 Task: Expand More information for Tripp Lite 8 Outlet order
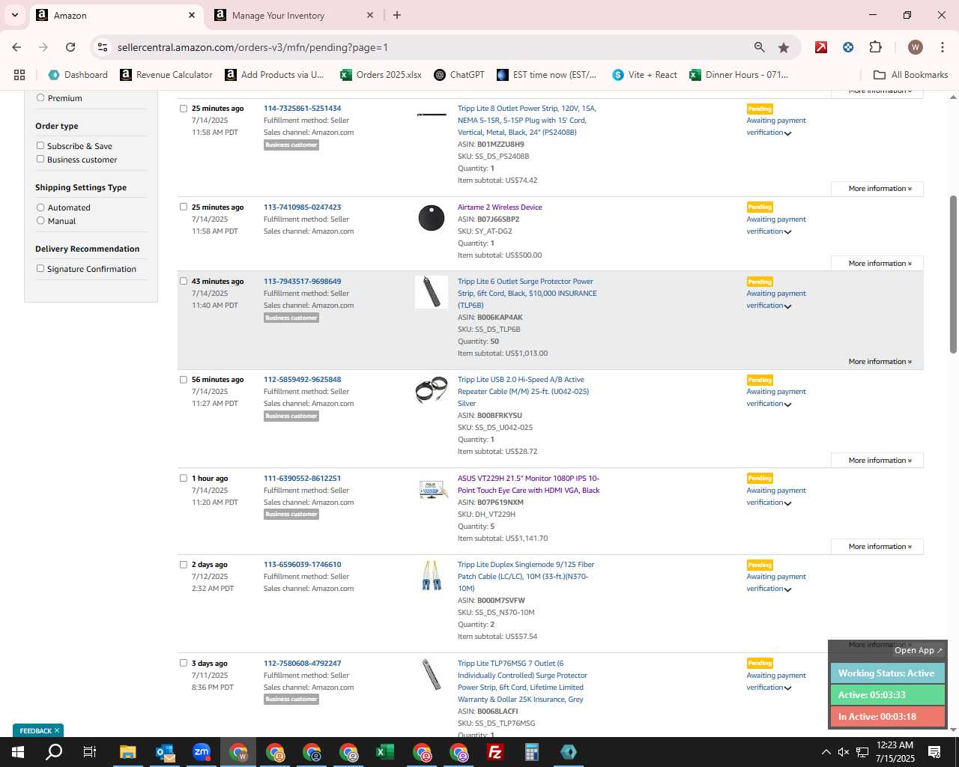pos(877,189)
